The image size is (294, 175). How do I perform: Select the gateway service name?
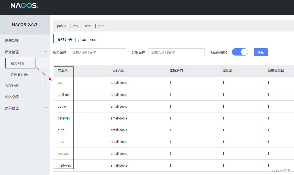point(64,118)
